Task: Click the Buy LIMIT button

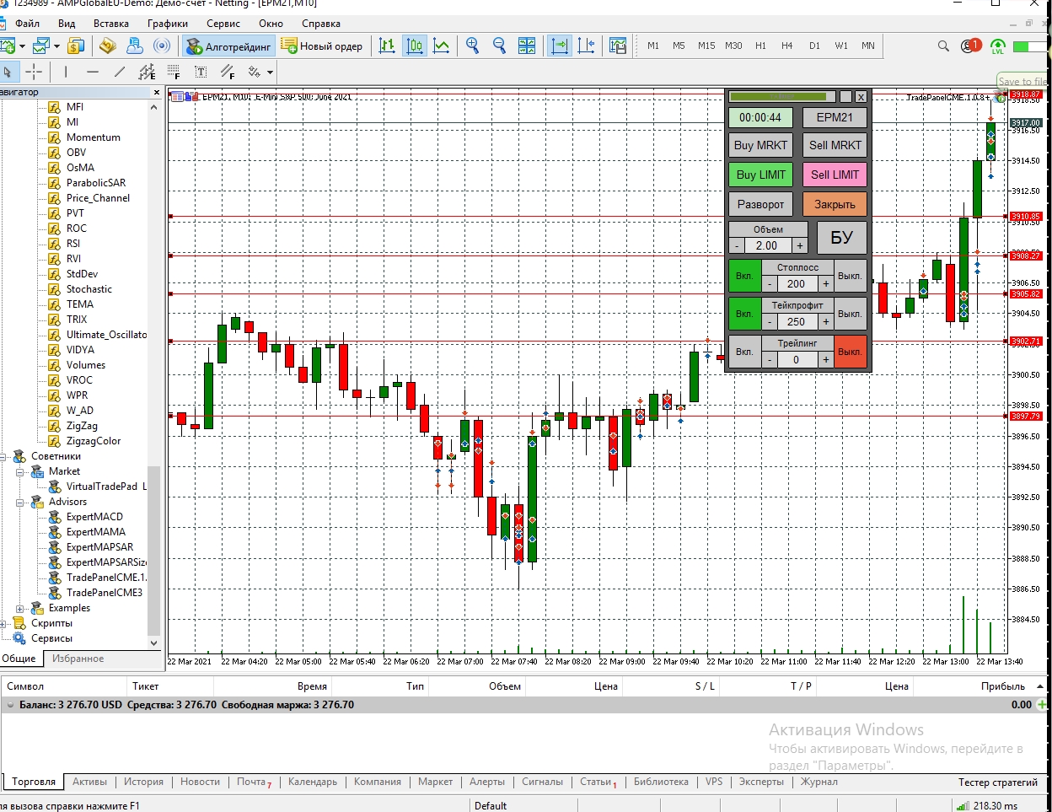Action: [x=760, y=175]
